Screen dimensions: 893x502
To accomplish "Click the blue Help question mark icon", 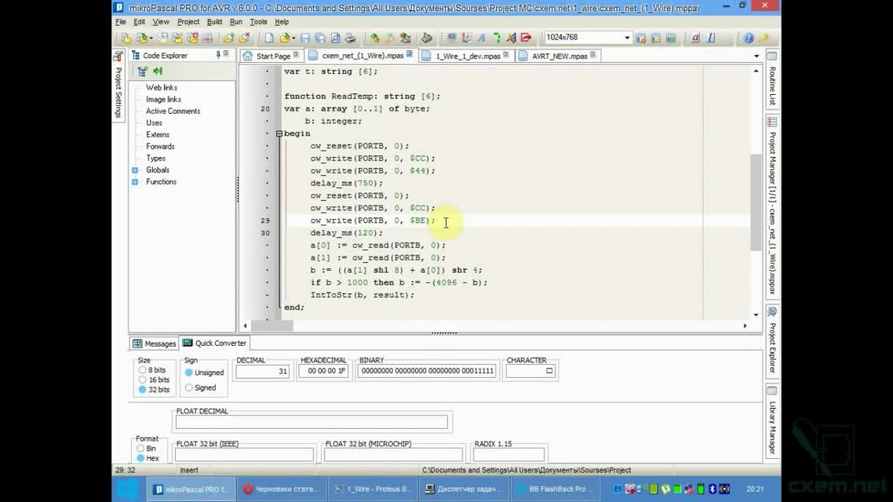I will pyautogui.click(x=749, y=38).
